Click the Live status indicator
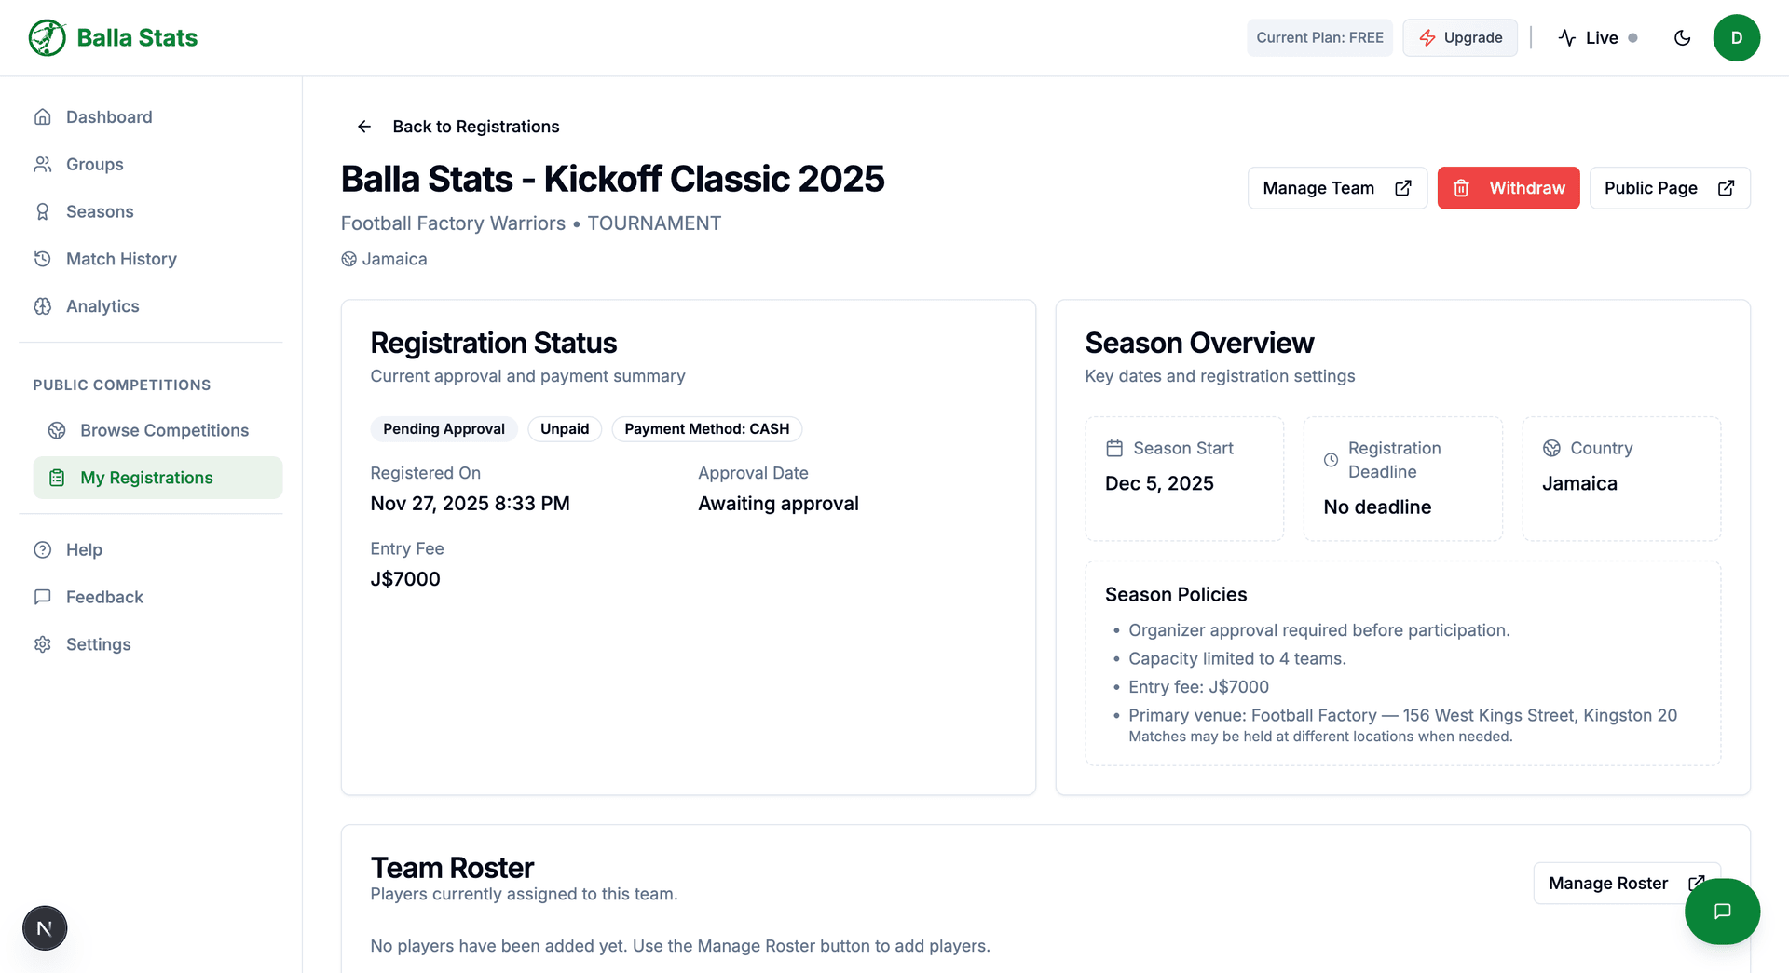Screen dimensions: 1789x973 1599,37
